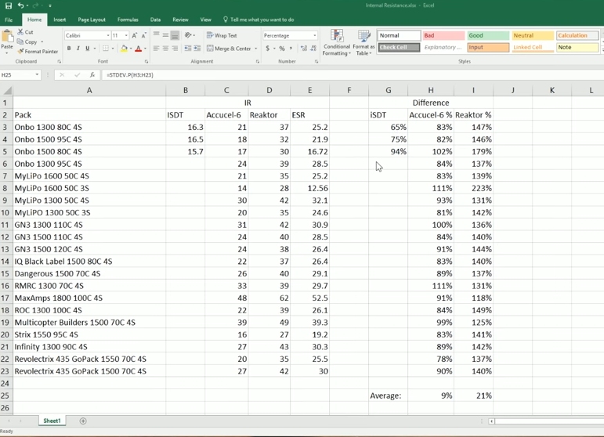The image size is (604, 437).
Task: Open Conditional Formatting menu
Action: pos(337,43)
